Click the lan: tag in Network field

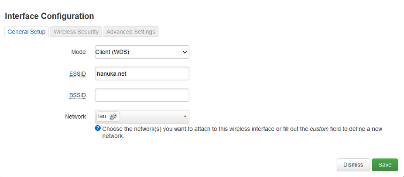(108, 117)
